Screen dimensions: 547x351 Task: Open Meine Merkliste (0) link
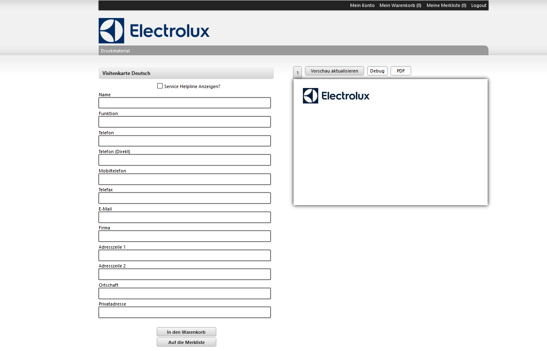(446, 5)
